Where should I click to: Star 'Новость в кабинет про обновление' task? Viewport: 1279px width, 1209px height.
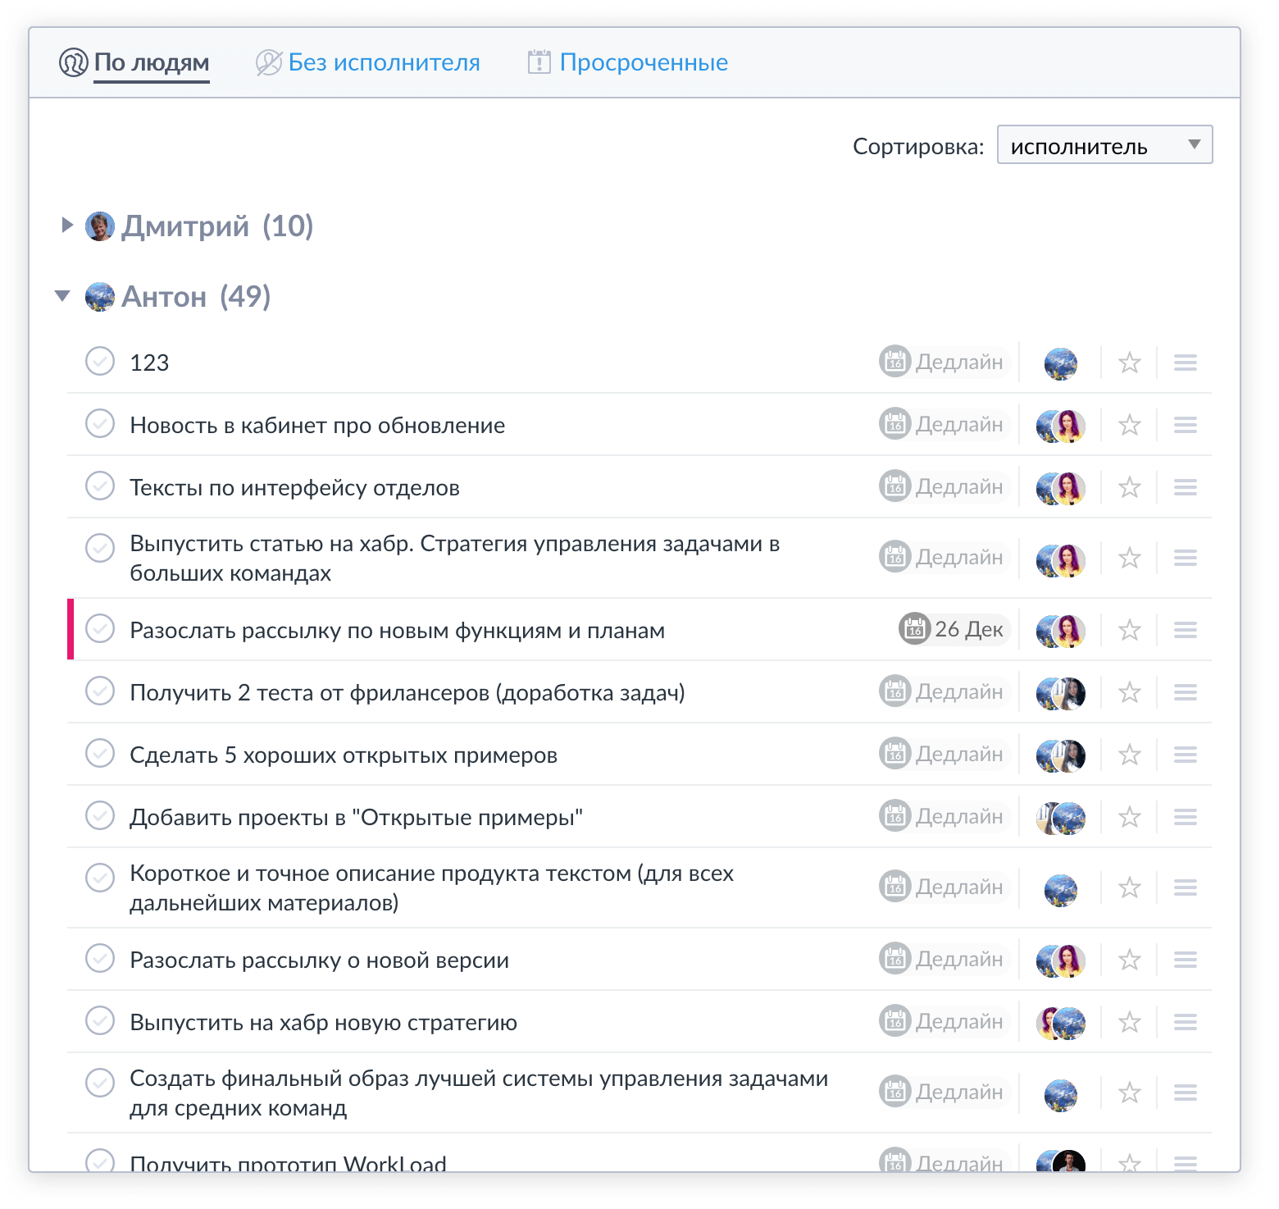pos(1130,424)
